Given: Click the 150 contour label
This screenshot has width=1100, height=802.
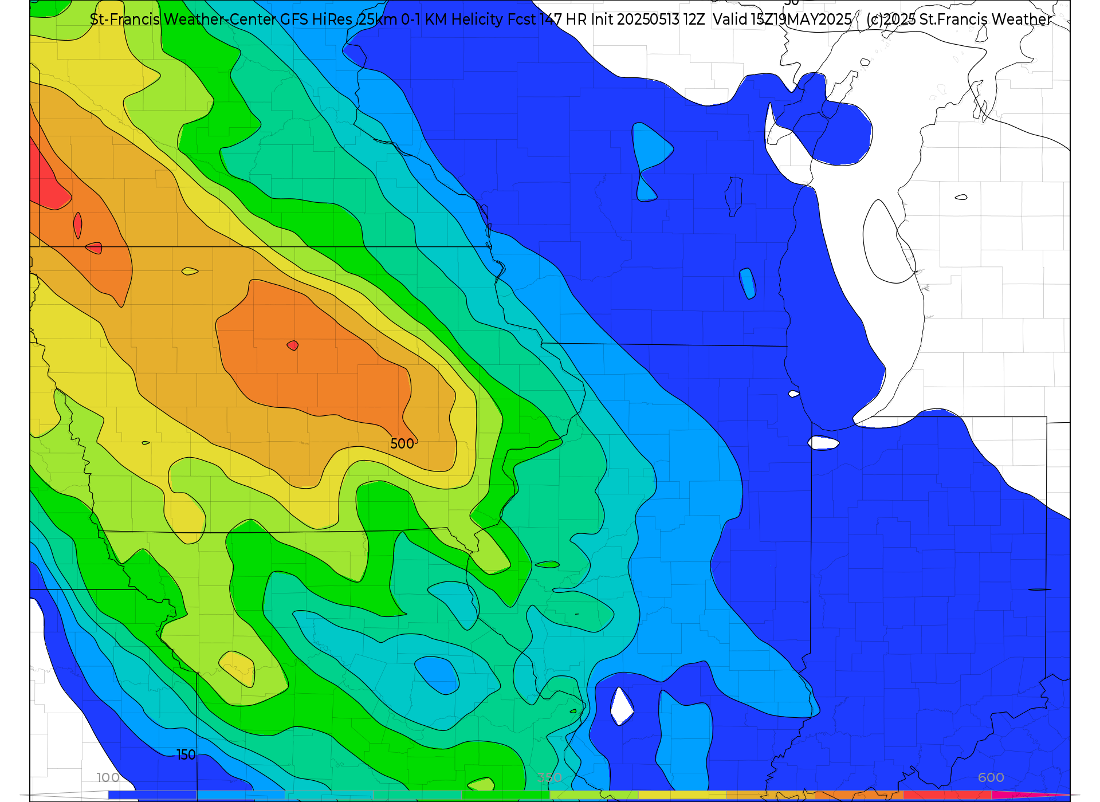Looking at the screenshot, I should coord(186,755).
